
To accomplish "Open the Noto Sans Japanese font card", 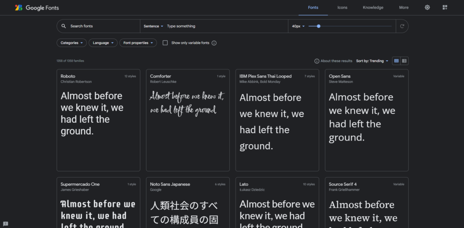I will point(188,203).
